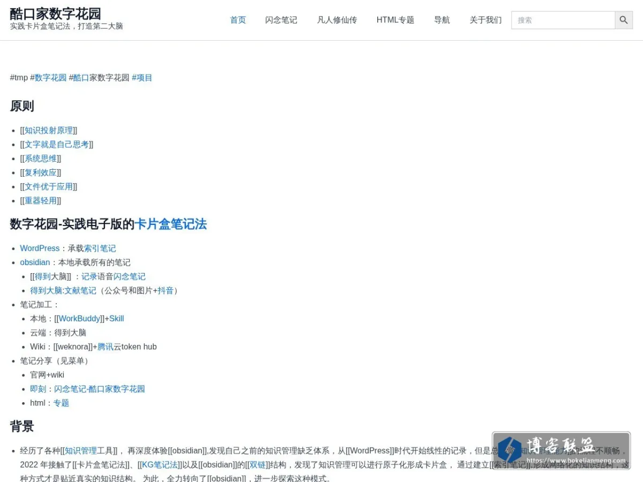Open the 关于我们 menu item
This screenshot has height=482, width=643.
coord(486,20)
